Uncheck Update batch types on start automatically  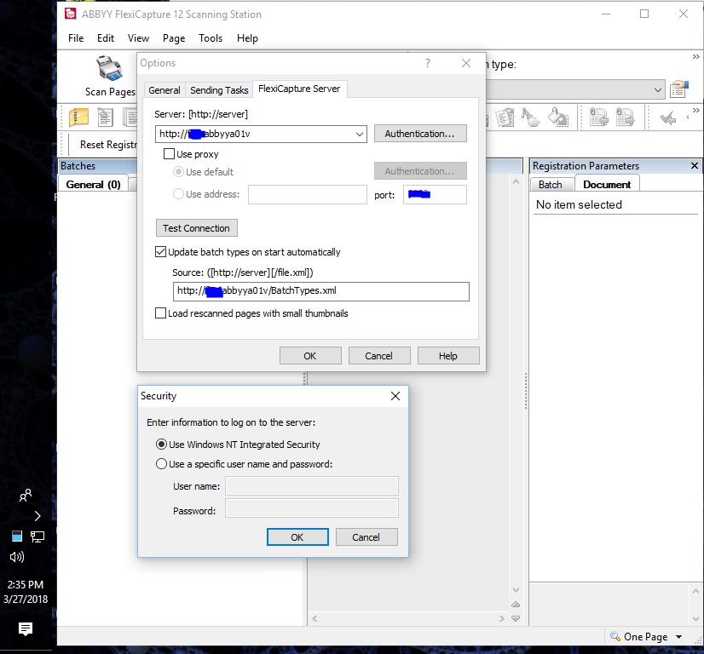[161, 252]
